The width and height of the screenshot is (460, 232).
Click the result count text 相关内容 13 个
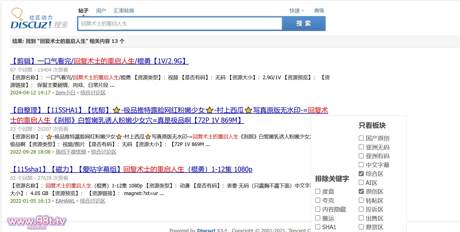click(x=107, y=41)
